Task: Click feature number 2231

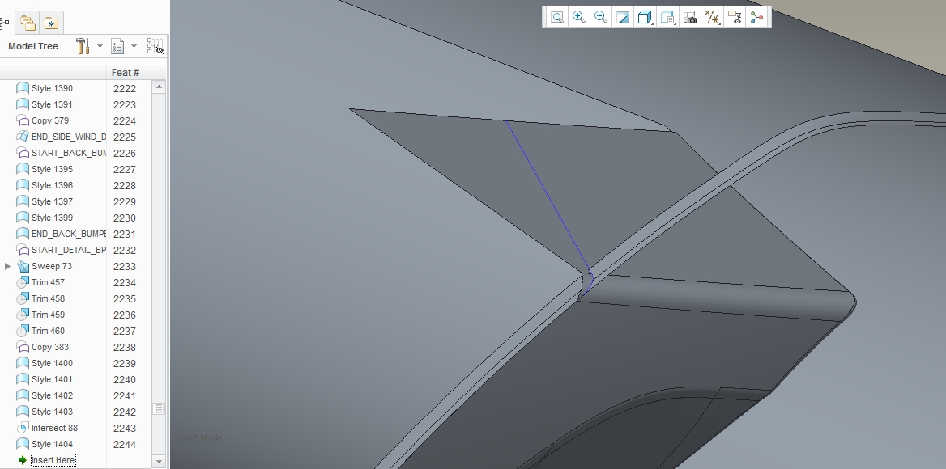Action: tap(124, 234)
